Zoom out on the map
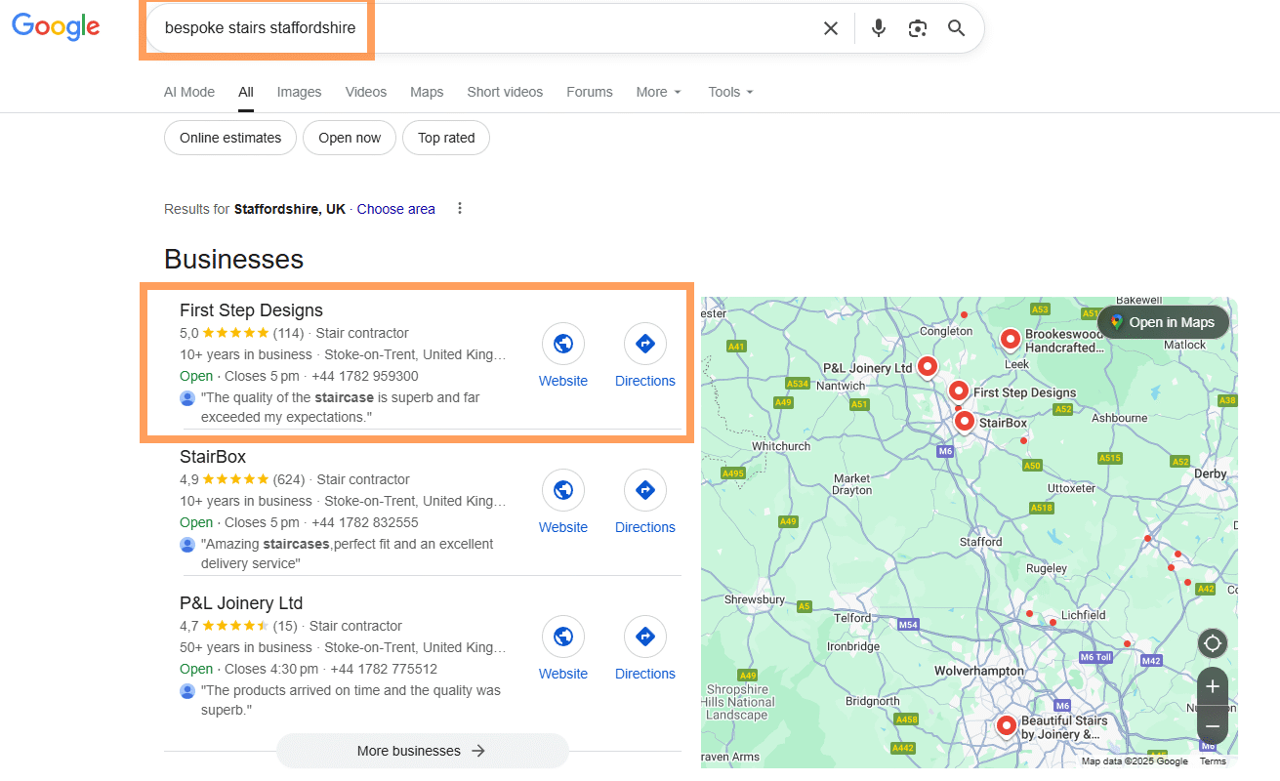 pyautogui.click(x=1213, y=726)
